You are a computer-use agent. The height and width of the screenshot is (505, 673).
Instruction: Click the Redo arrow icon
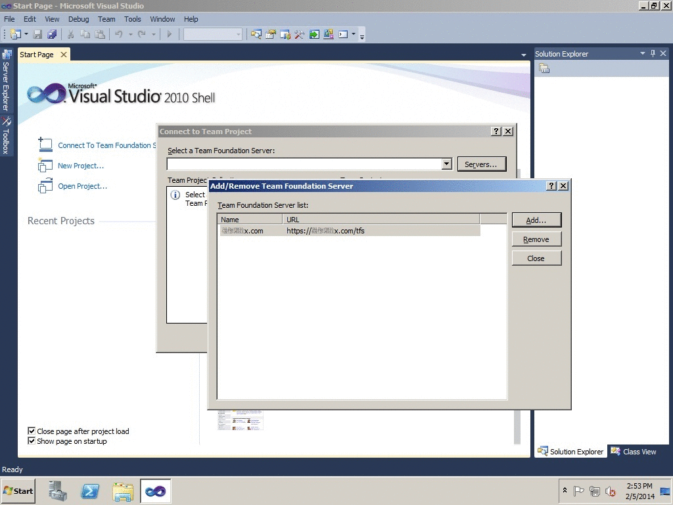(x=142, y=34)
